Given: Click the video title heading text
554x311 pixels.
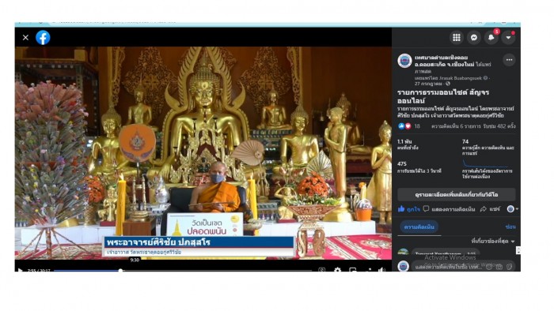Looking at the screenshot, I should 443,96.
